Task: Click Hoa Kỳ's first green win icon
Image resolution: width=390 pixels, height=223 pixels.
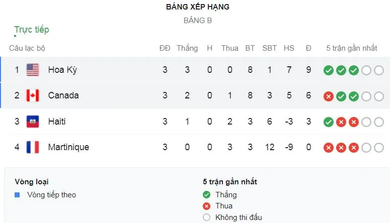Action: click(x=329, y=70)
